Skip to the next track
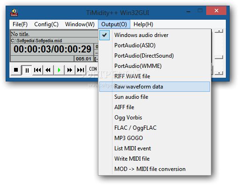This screenshot has width=239, height=185. 81,70
